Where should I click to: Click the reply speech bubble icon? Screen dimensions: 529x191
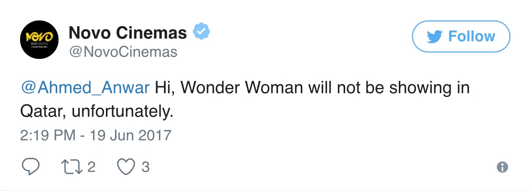click(x=30, y=167)
